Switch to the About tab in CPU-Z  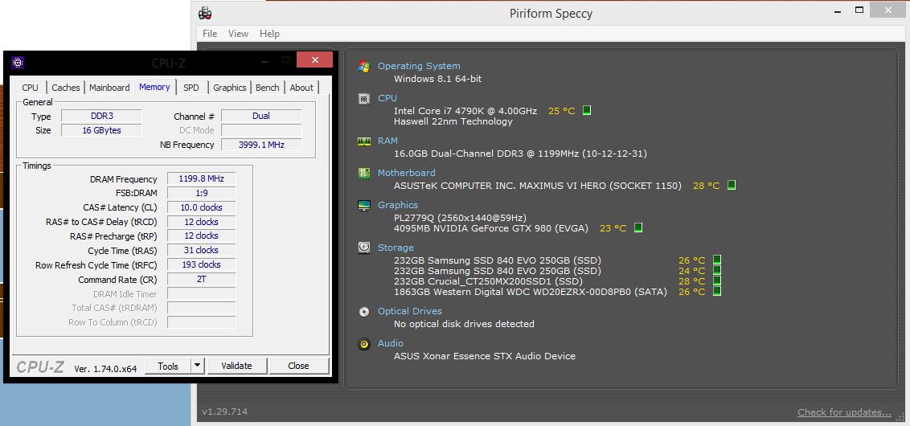pos(301,88)
